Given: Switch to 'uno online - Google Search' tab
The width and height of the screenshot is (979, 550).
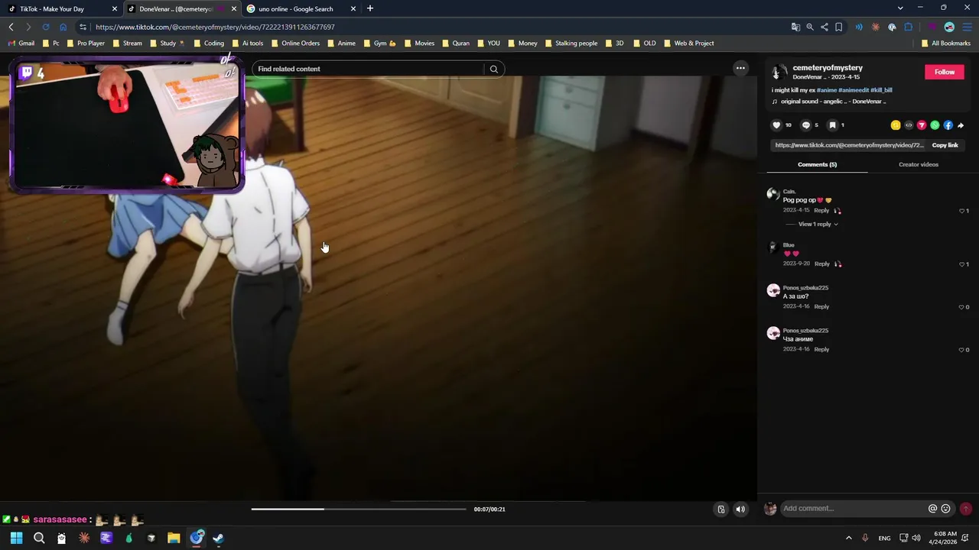Looking at the screenshot, I should [x=301, y=8].
